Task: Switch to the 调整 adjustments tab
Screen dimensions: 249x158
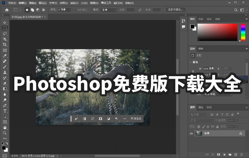Action: (201, 49)
